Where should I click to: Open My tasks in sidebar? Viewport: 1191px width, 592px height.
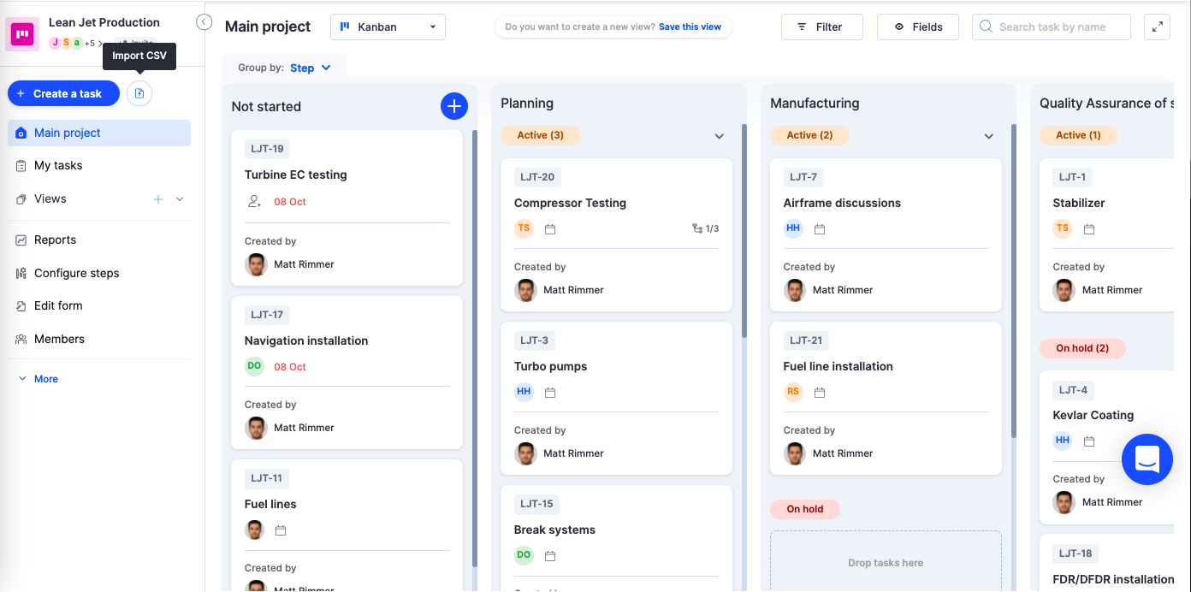[99, 166]
